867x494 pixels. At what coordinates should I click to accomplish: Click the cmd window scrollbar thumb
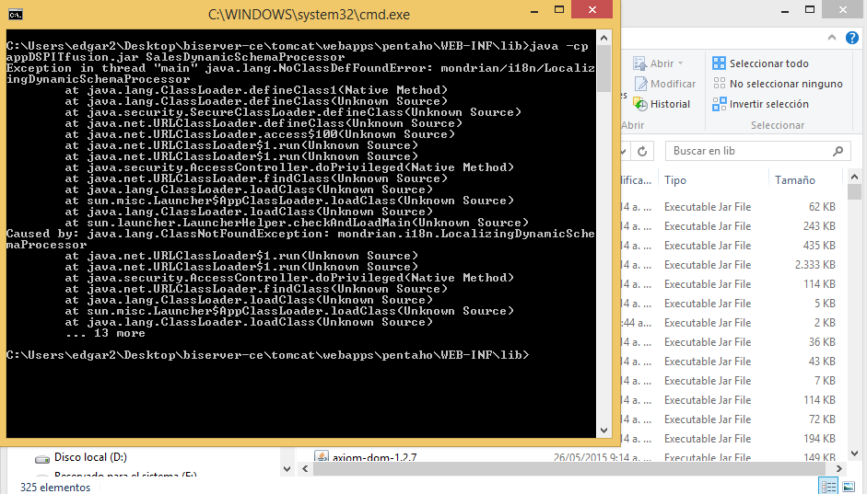tap(603, 69)
